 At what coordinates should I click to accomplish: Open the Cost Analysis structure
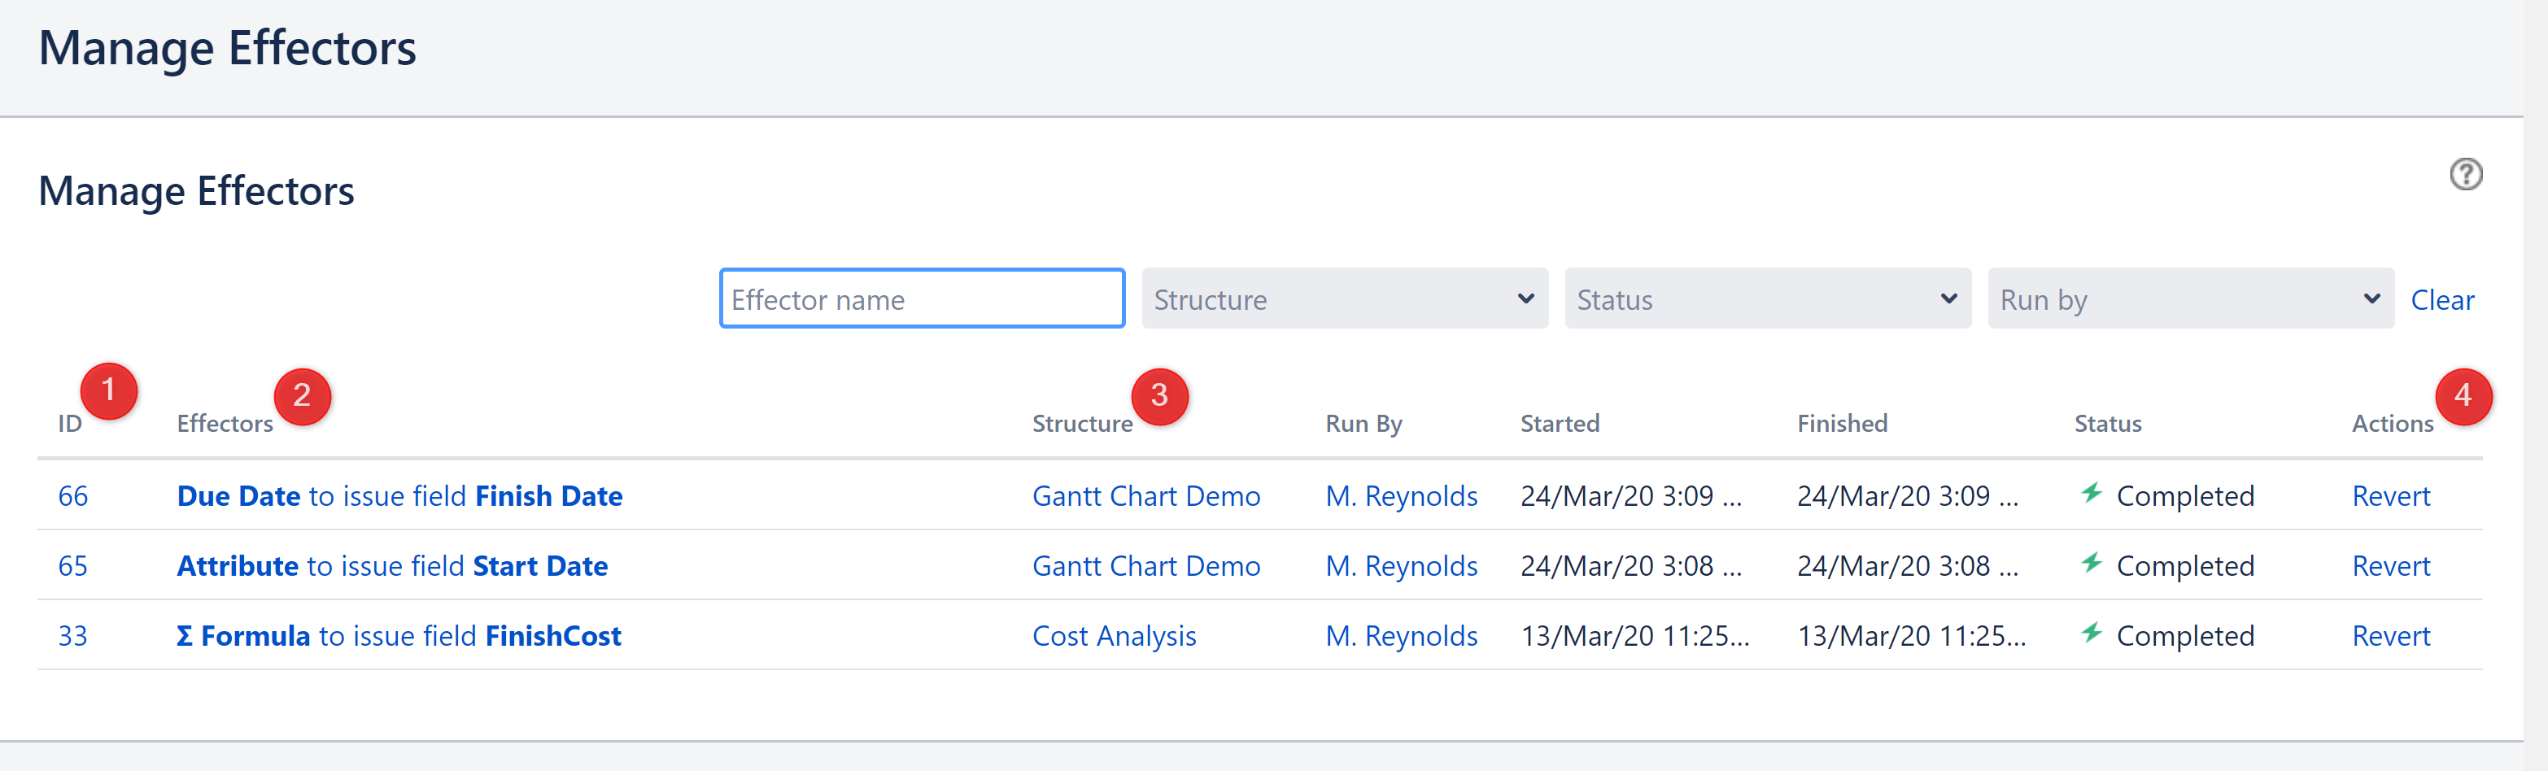[x=1114, y=635]
